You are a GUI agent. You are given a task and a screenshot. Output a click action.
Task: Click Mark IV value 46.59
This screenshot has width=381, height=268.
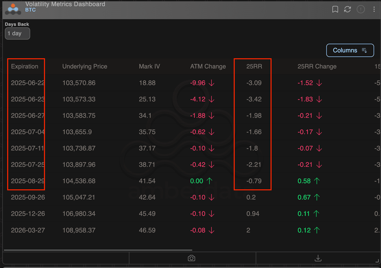pyautogui.click(x=147, y=230)
